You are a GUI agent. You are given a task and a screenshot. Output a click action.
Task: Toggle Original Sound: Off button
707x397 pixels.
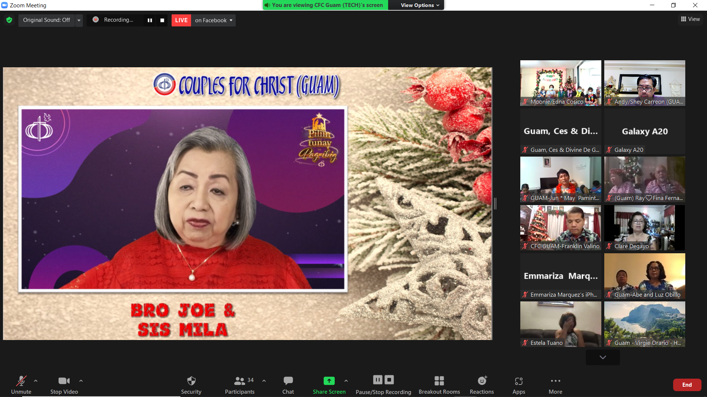point(46,20)
